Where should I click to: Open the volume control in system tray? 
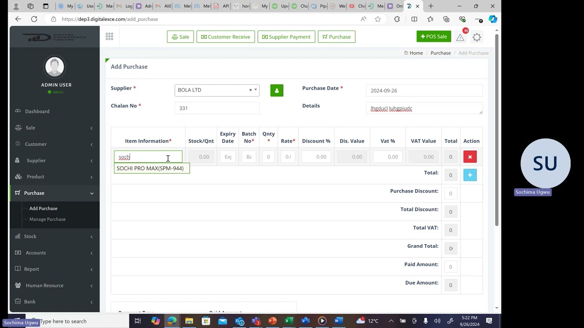[x=438, y=321]
